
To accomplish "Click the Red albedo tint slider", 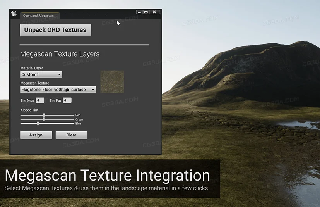I will pos(47,115).
